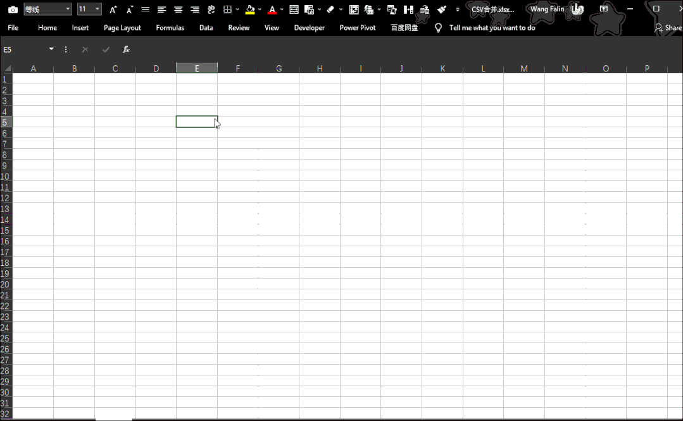Align cell text to the left

[161, 9]
